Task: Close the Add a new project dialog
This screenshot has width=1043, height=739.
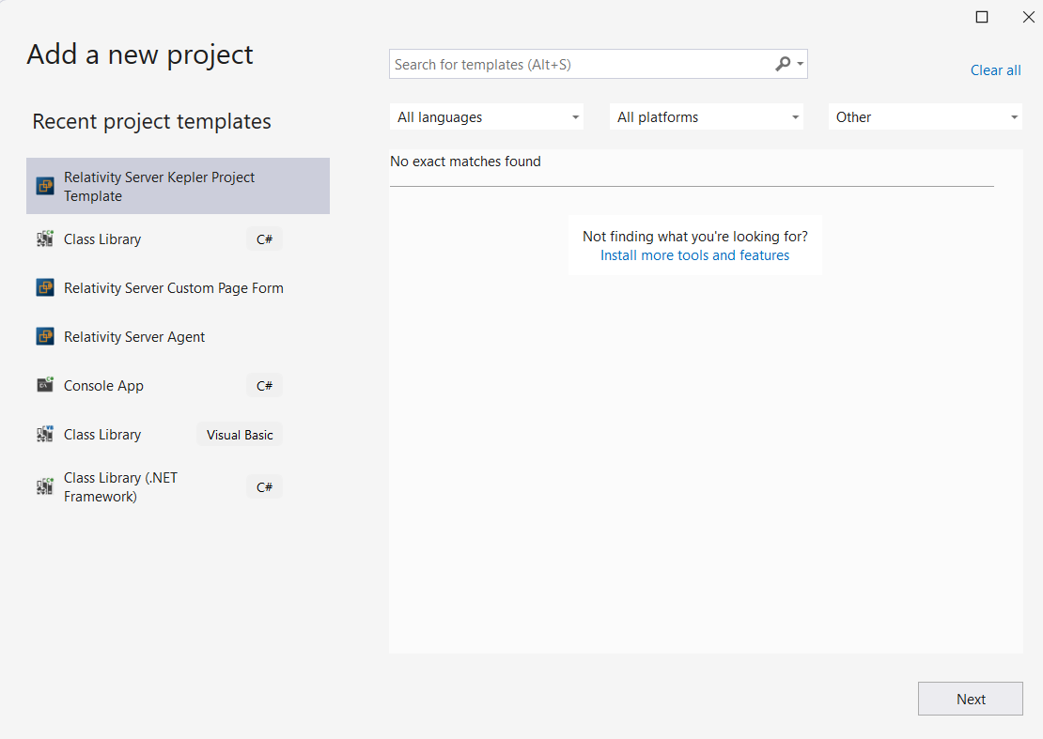Action: 1028,17
